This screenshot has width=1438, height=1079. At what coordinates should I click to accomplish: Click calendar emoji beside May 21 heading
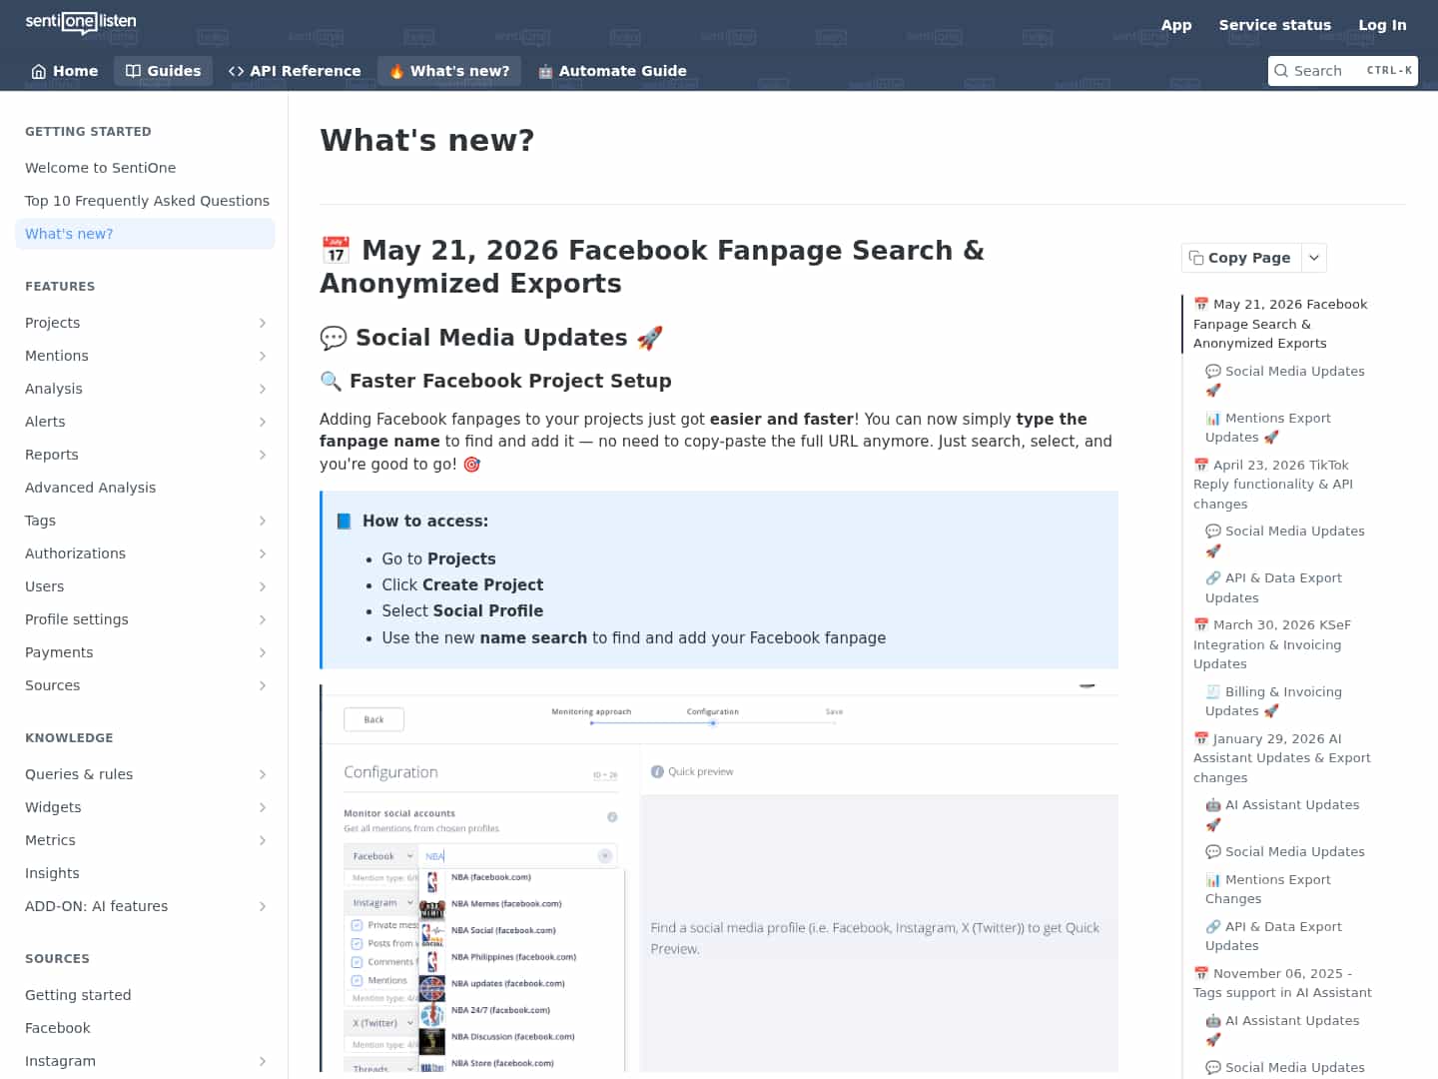[x=336, y=250]
